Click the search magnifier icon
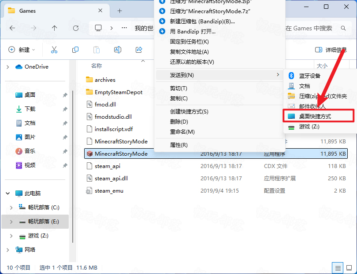357x274 pixels. pos(343,28)
